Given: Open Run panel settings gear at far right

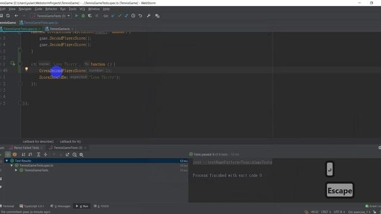Looking at the screenshot, I should tap(379, 147).
